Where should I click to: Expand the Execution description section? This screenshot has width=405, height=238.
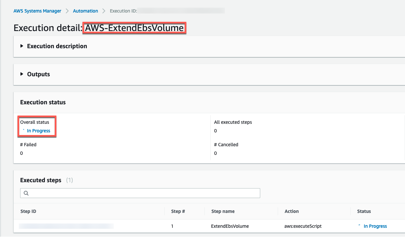(54, 46)
